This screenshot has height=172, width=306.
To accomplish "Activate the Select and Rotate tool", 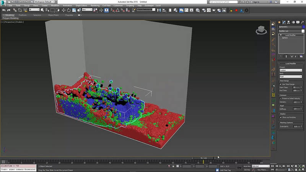I will (x=69, y=10).
